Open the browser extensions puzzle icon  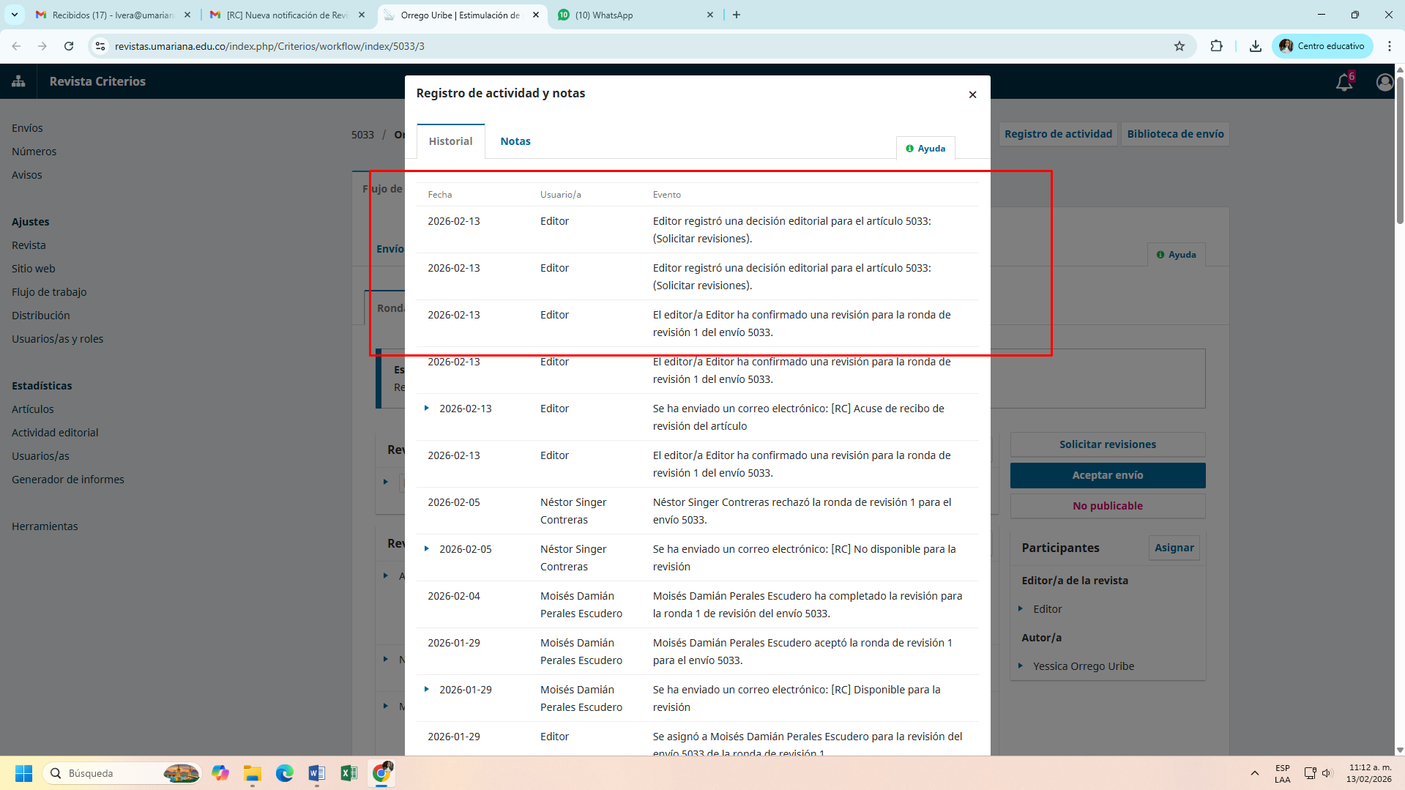(1216, 46)
